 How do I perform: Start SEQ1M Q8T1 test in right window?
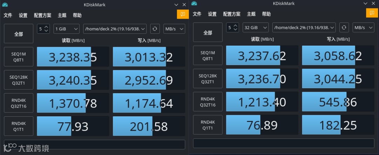point(208,55)
